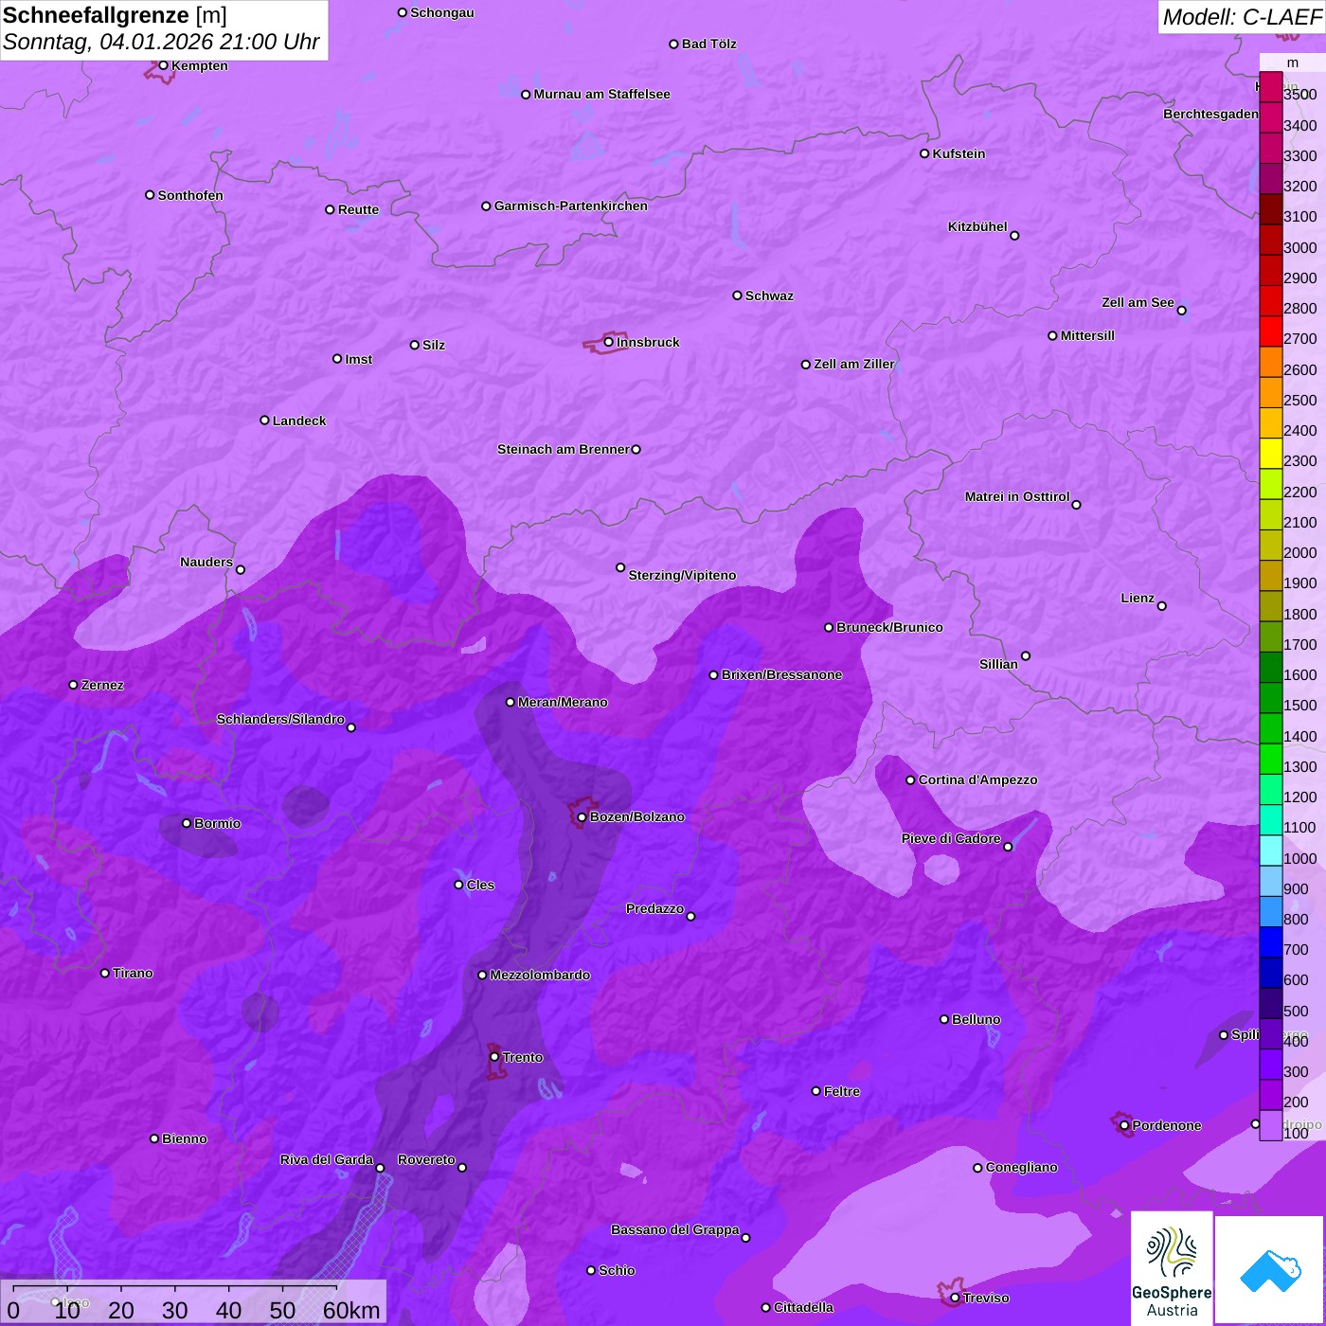Image resolution: width=1326 pixels, height=1326 pixels.
Task: Select the Bormio marker dot
Action: point(187,823)
